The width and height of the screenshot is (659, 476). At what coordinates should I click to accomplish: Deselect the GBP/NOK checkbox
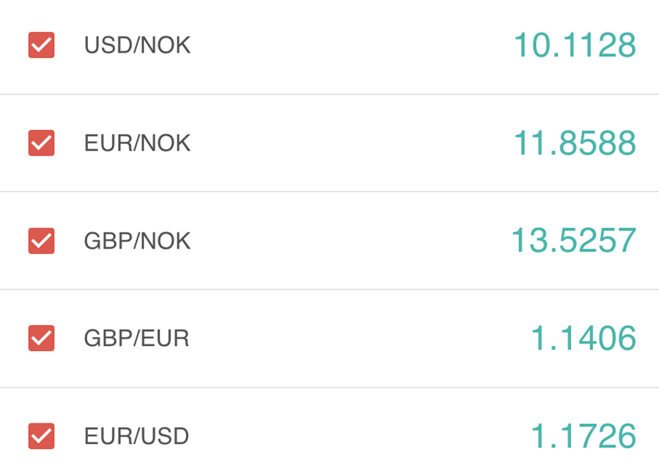41,241
